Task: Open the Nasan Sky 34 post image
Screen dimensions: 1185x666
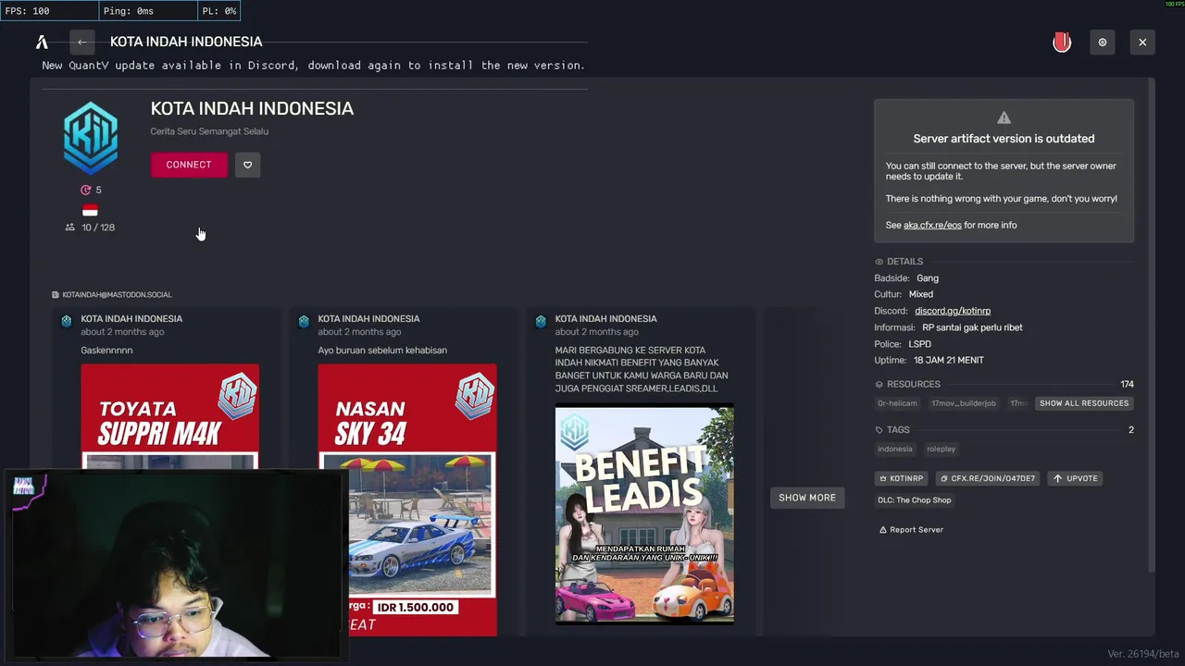Action: [407, 499]
